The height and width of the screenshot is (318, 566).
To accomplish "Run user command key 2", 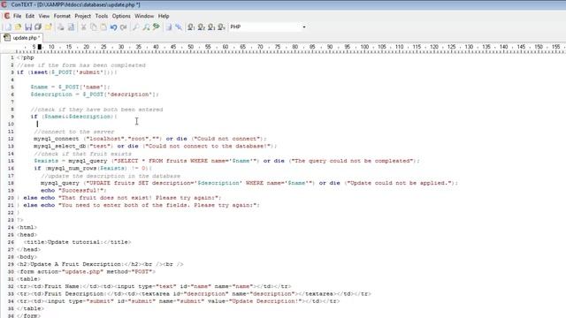I will [x=202, y=27].
